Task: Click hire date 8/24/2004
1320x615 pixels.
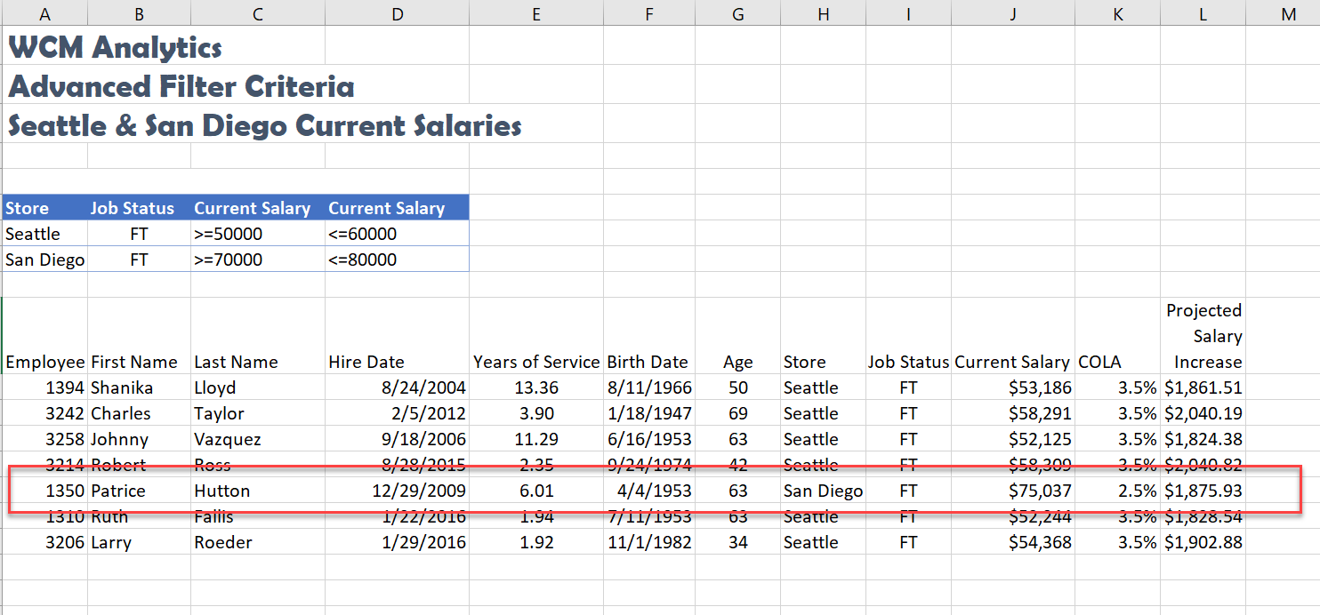Action: click(x=397, y=387)
